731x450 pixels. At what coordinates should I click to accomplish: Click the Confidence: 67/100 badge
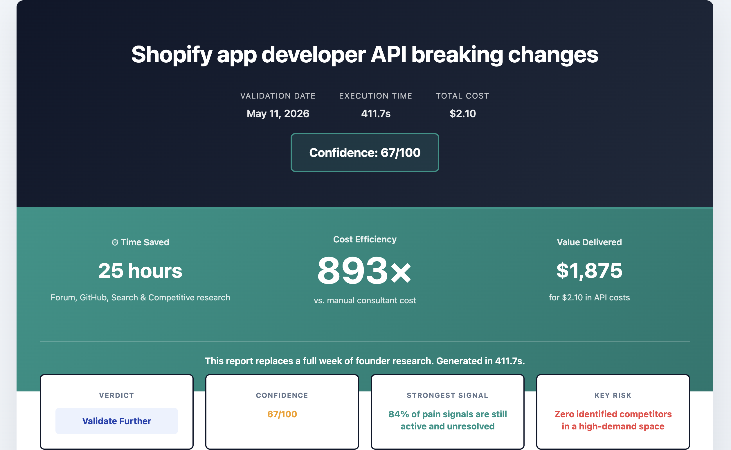click(x=365, y=153)
